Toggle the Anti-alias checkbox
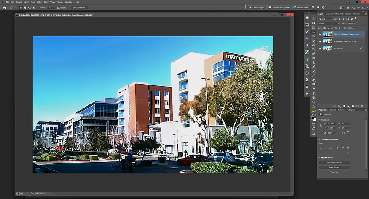 (58, 7)
